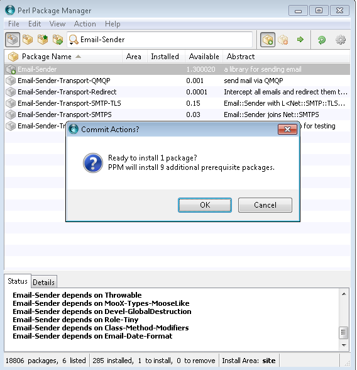
Task: Open the search magnifier filter dropdown
Action: click(x=74, y=40)
